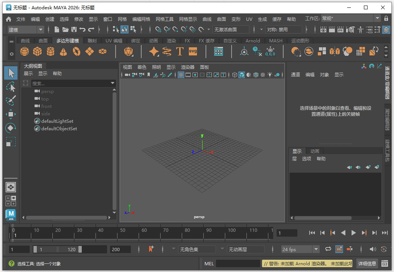Select the polygon Text tool on the shelf
This screenshot has width=394, height=272.
pos(180,52)
